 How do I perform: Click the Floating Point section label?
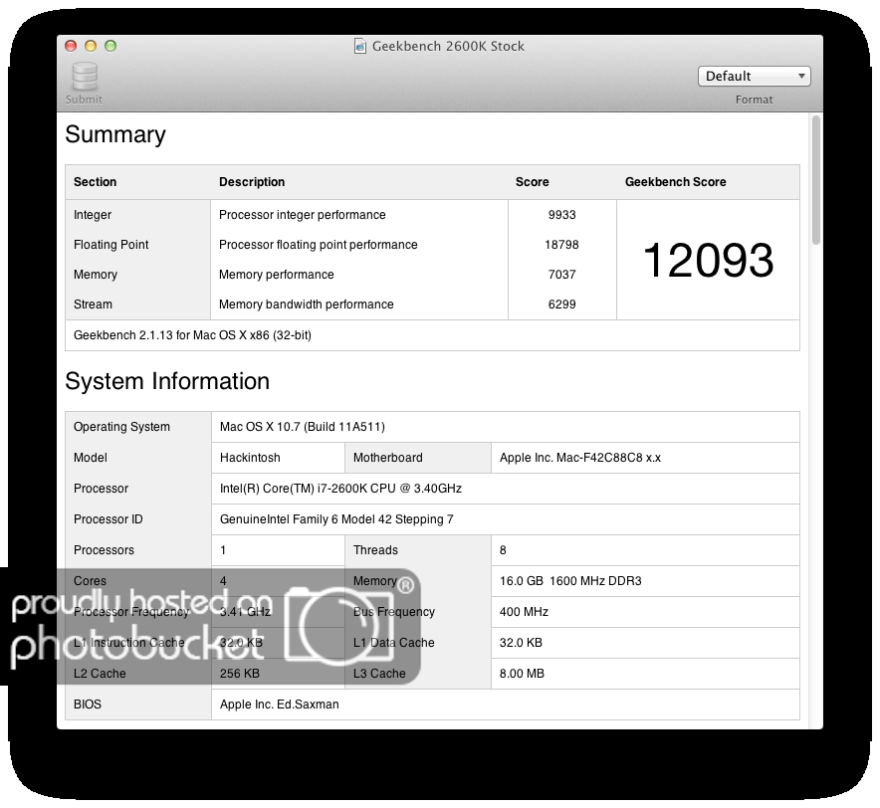(x=111, y=245)
